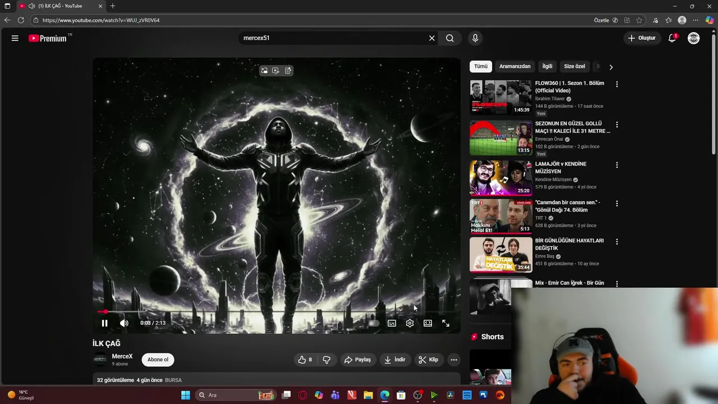Open Microsoft Store from taskbar
Viewport: 718px width, 404px height.
[401, 395]
